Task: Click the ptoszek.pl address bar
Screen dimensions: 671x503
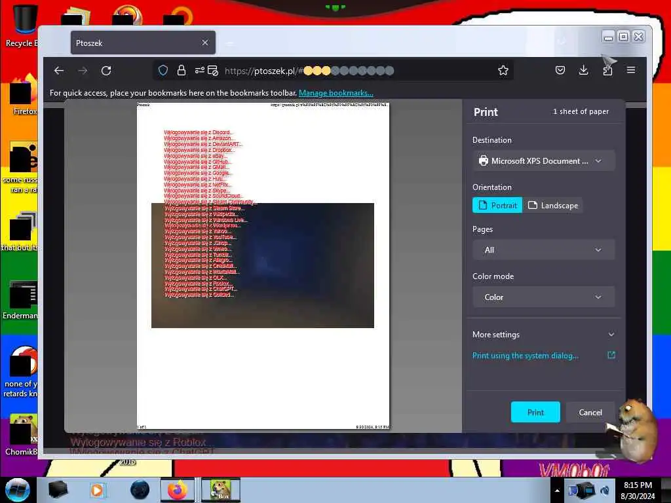Action: click(334, 71)
